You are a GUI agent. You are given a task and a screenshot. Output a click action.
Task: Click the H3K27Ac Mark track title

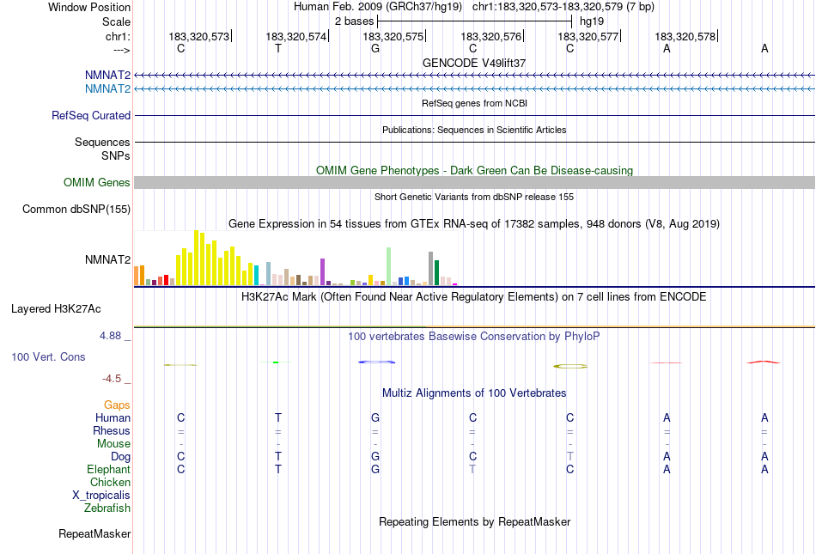click(474, 297)
